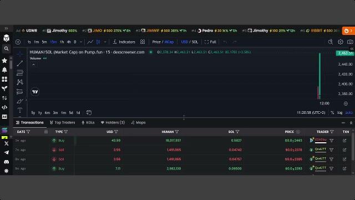Viewport: 355px width, 200px height.
Task: Toggle chart to MCap display
Action: 169,42
